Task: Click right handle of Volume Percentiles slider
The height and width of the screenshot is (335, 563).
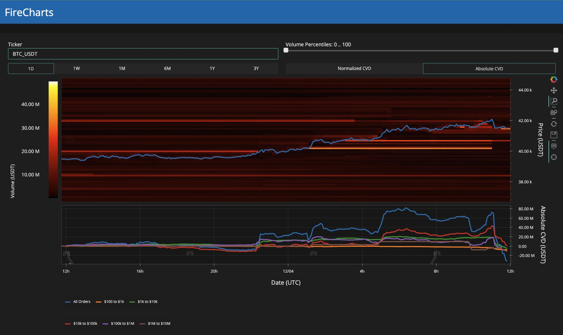Action: (x=556, y=50)
